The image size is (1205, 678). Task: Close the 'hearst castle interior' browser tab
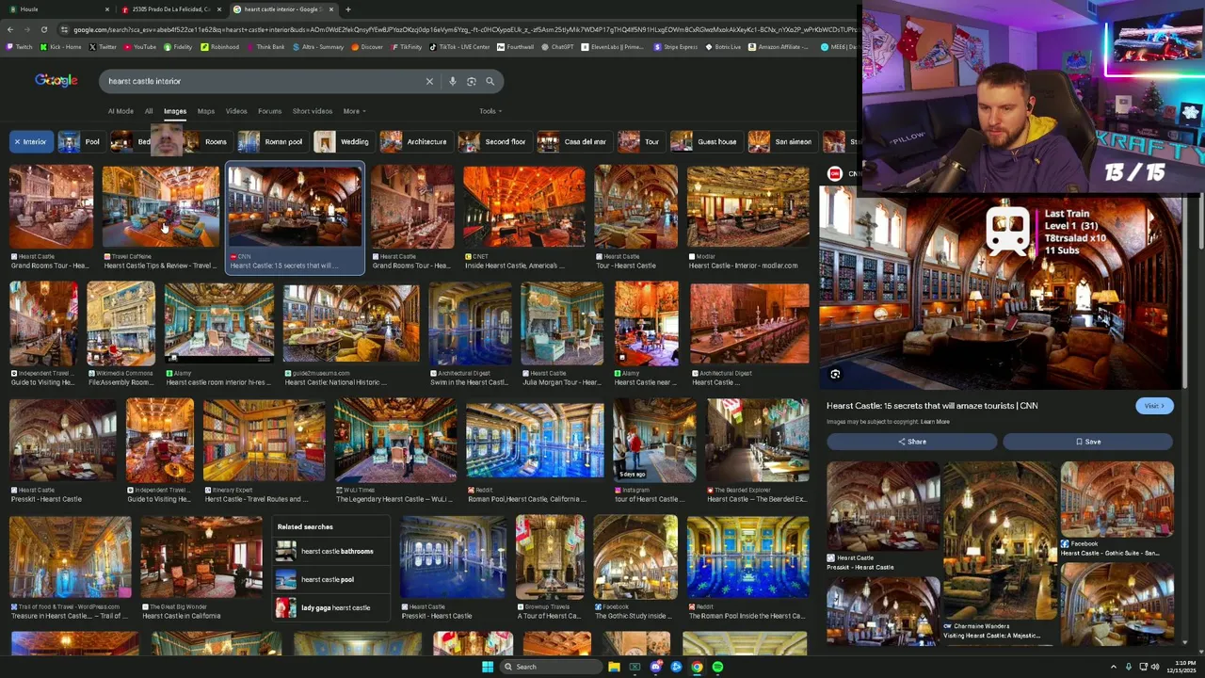[x=330, y=9]
